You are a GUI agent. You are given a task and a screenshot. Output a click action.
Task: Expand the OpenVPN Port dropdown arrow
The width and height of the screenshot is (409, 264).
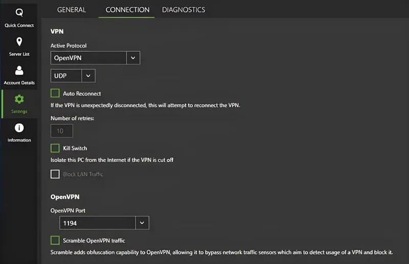tap(142, 223)
